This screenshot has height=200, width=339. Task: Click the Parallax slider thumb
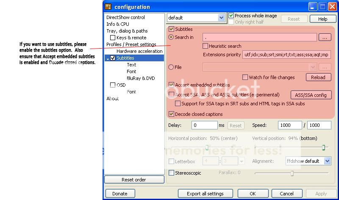click(x=292, y=173)
